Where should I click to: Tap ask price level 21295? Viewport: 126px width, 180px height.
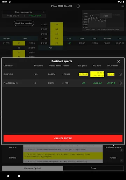pyautogui.click(x=44, y=38)
